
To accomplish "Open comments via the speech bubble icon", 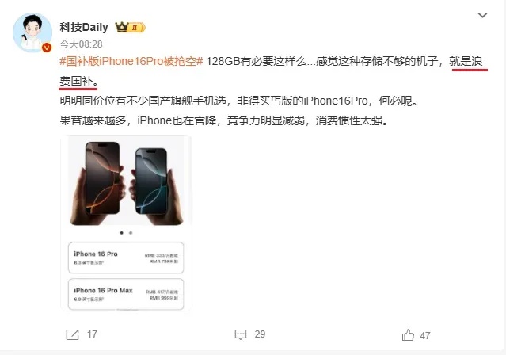I will click(241, 334).
